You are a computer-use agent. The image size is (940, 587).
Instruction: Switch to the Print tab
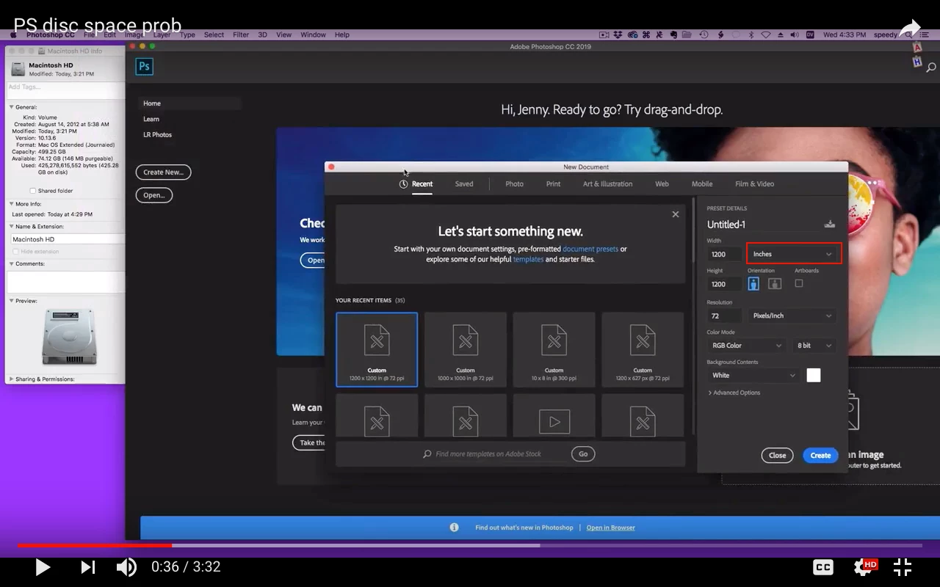[x=553, y=184]
